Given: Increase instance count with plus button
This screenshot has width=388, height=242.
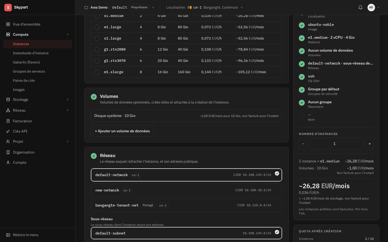Looking at the screenshot, I should click(x=370, y=144).
